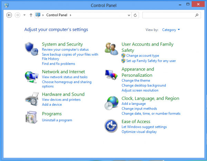Image resolution: width=207 pixels, height=161 pixels.
Task: Open the View by Category dropdown
Action: 171,30
